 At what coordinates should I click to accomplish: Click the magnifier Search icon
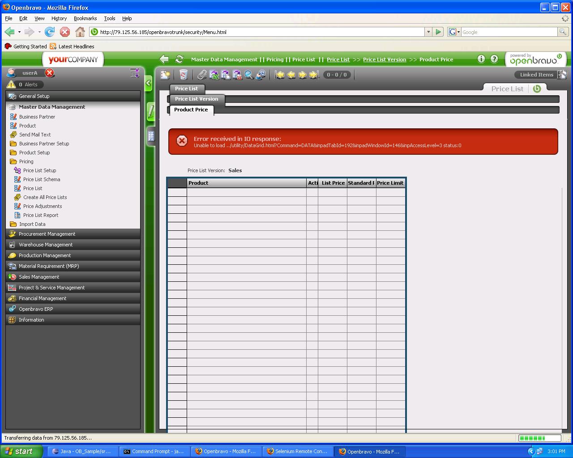tap(249, 75)
